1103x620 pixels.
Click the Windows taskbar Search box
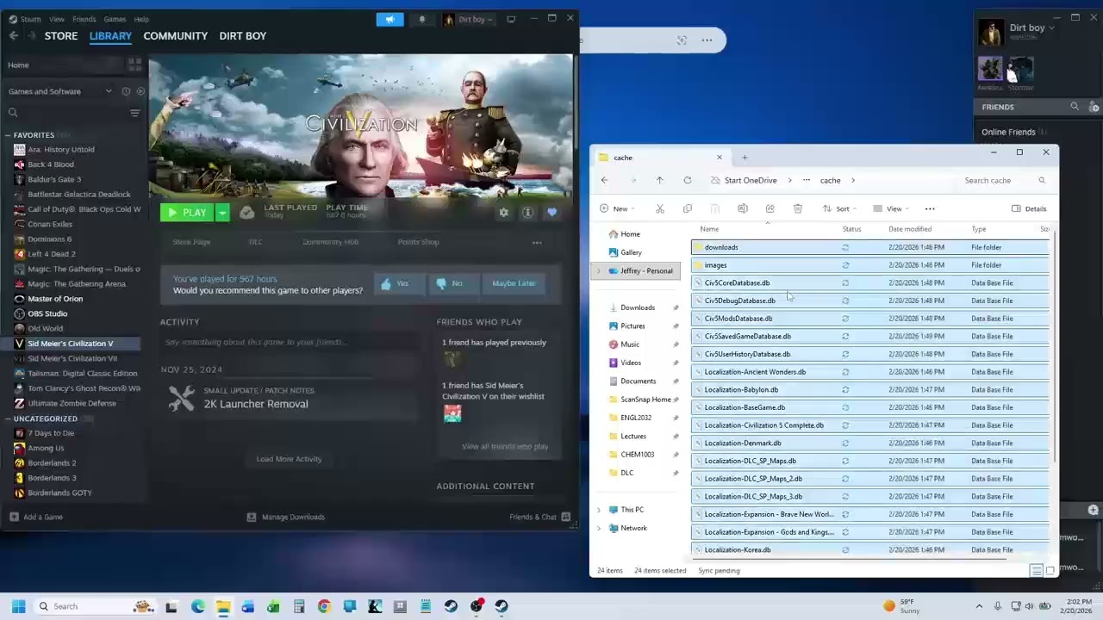click(x=95, y=606)
